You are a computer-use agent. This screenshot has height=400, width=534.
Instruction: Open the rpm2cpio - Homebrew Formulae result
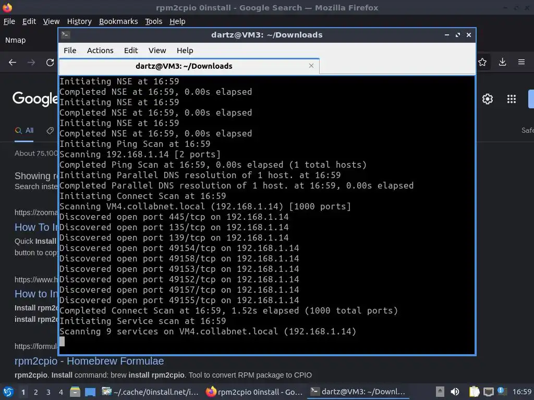tap(89, 361)
